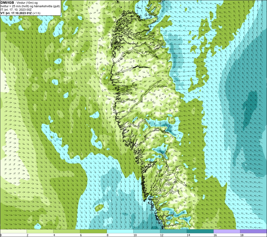Click the 16–18 m/s lavender swatch
Screen dimensions: 267x237
[x=227, y=231]
